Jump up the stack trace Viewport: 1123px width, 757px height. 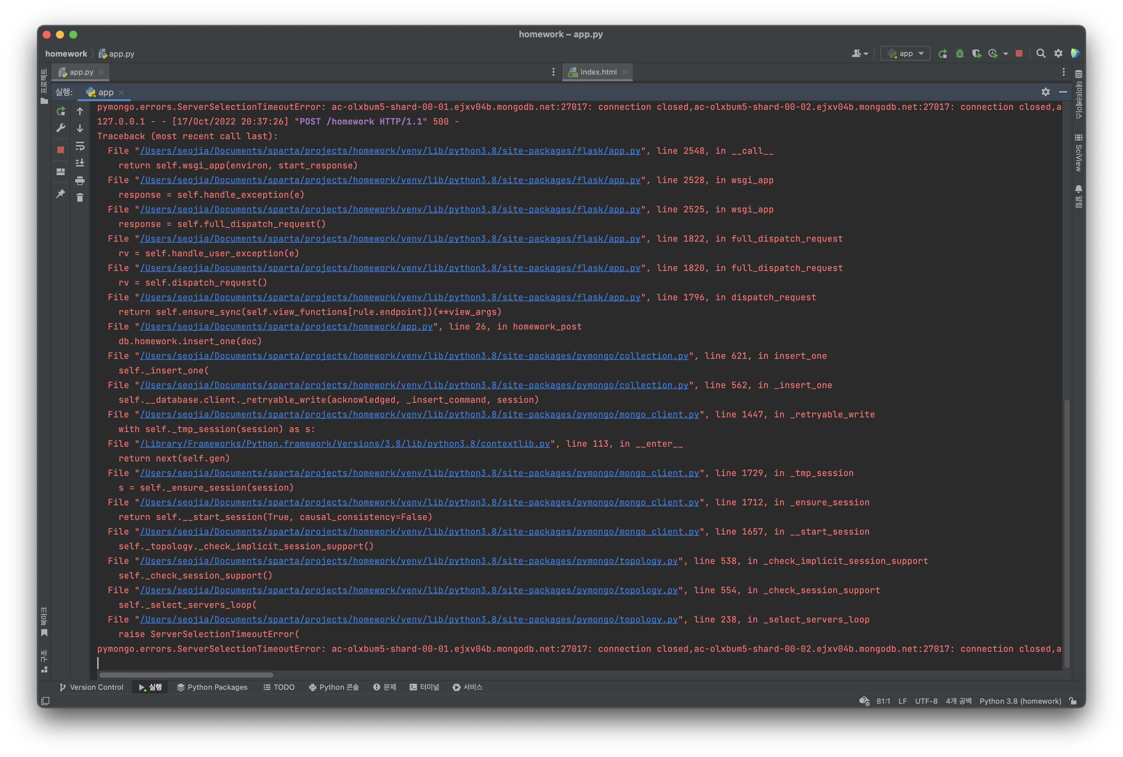(x=80, y=112)
